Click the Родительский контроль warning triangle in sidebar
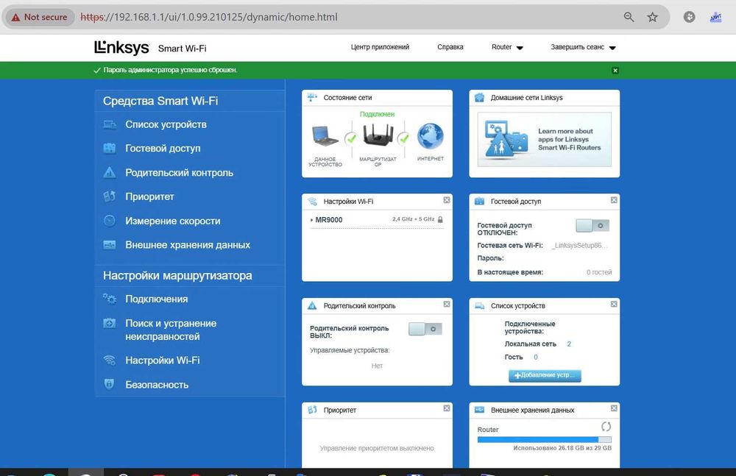Image resolution: width=736 pixels, height=476 pixels. (x=110, y=172)
